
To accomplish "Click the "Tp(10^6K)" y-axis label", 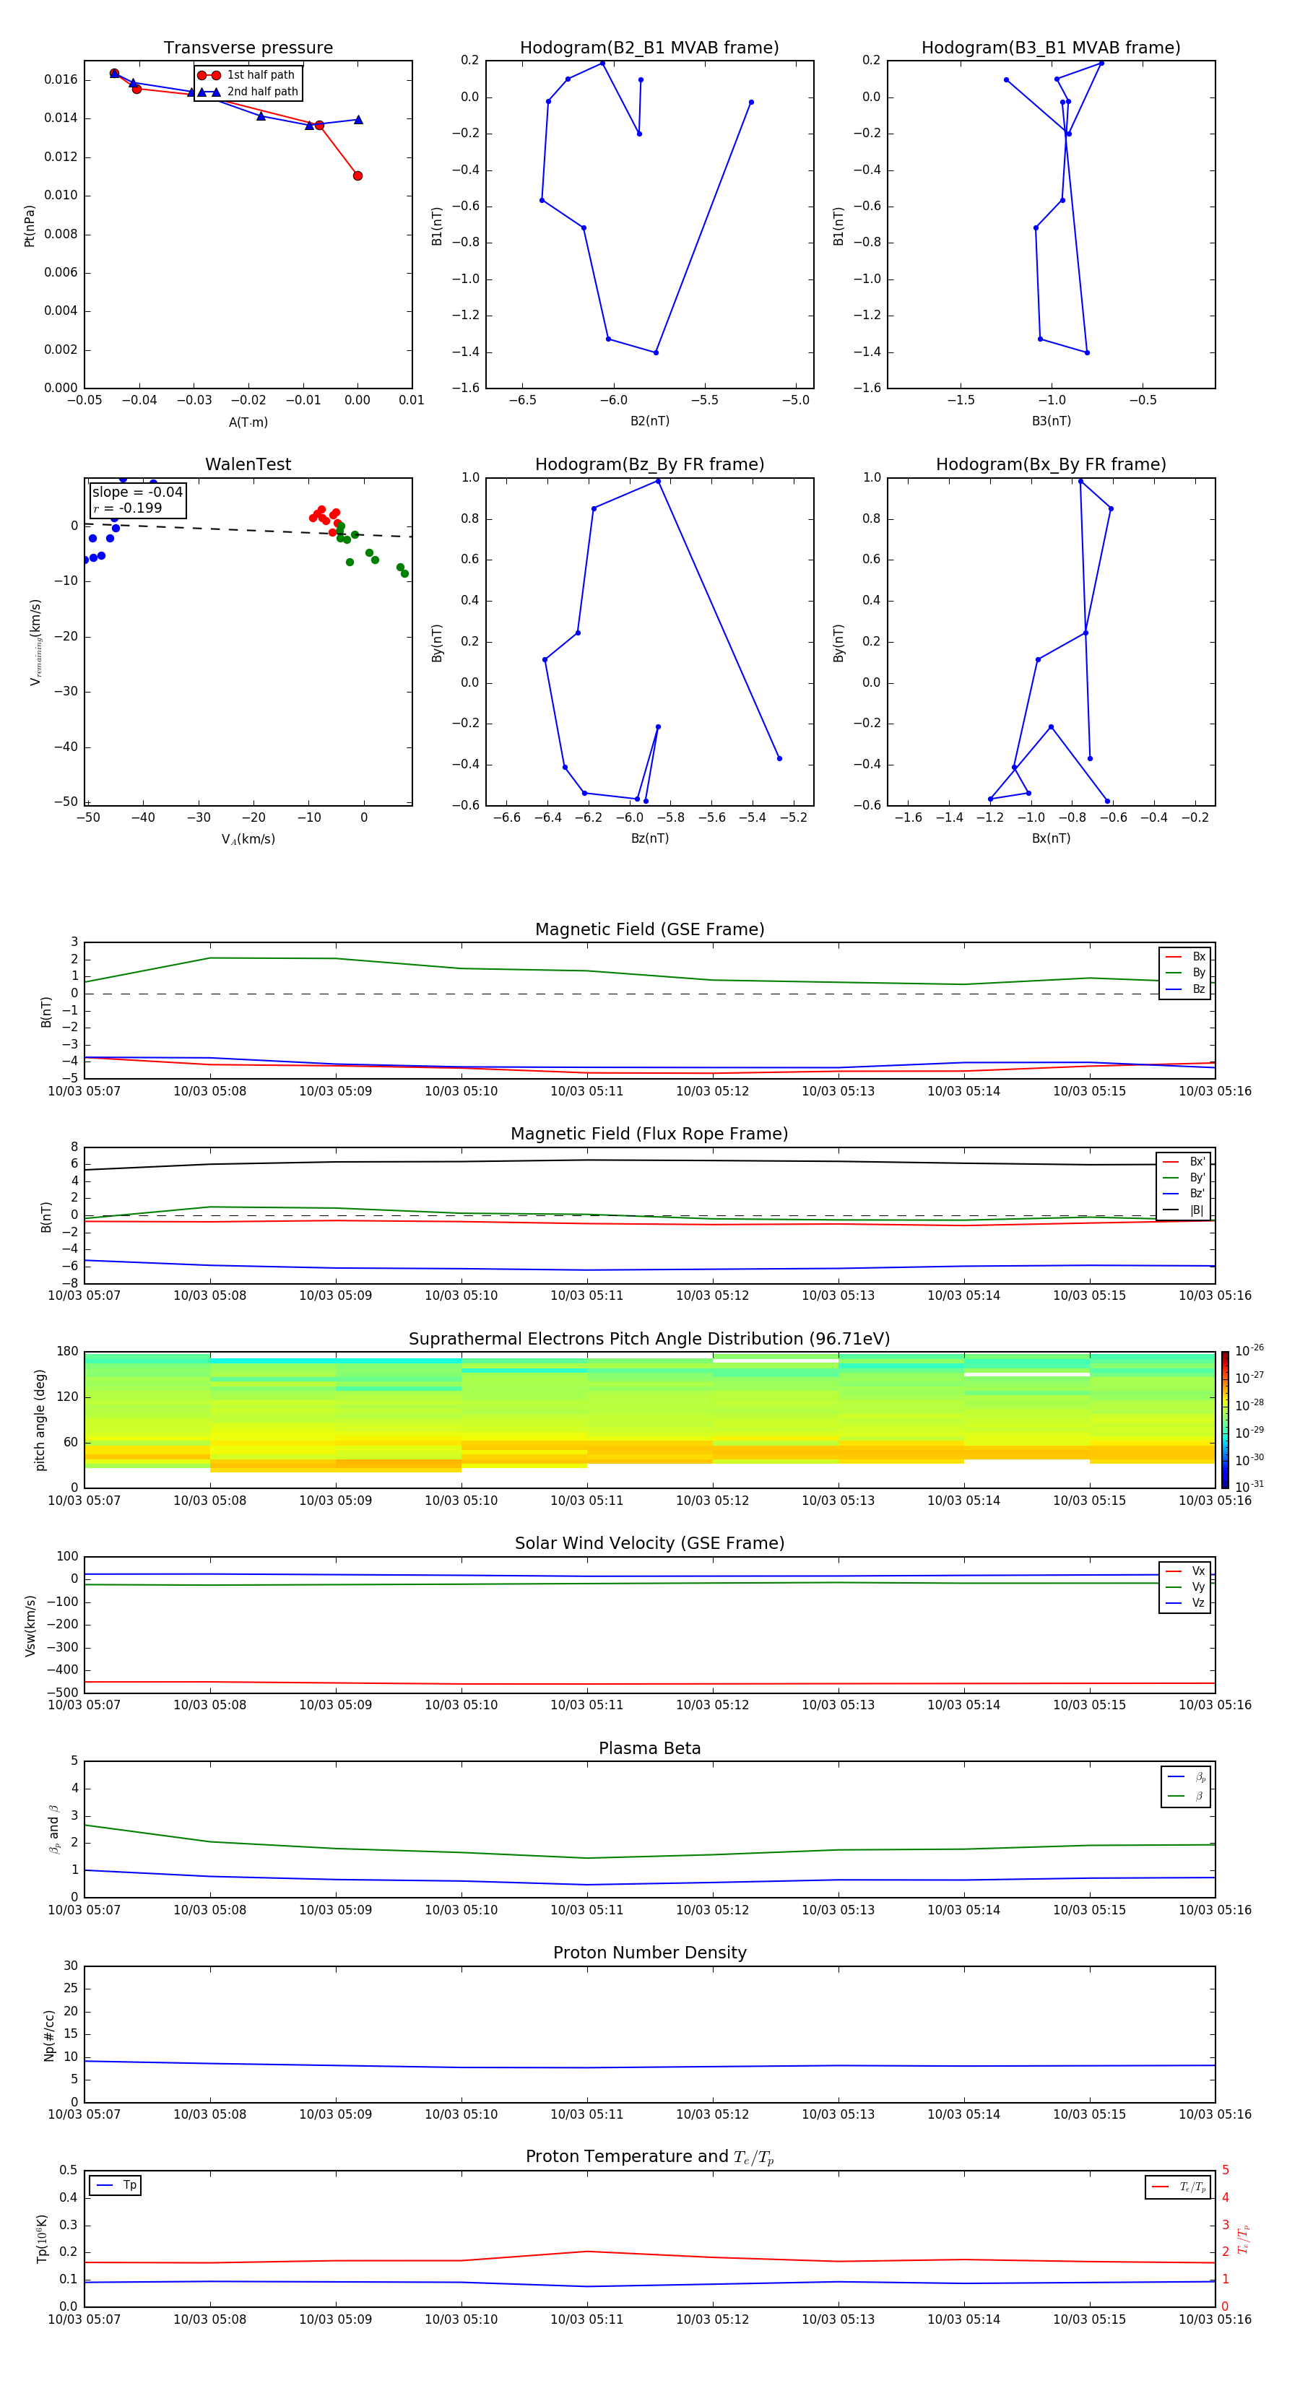I will [x=42, y=2239].
